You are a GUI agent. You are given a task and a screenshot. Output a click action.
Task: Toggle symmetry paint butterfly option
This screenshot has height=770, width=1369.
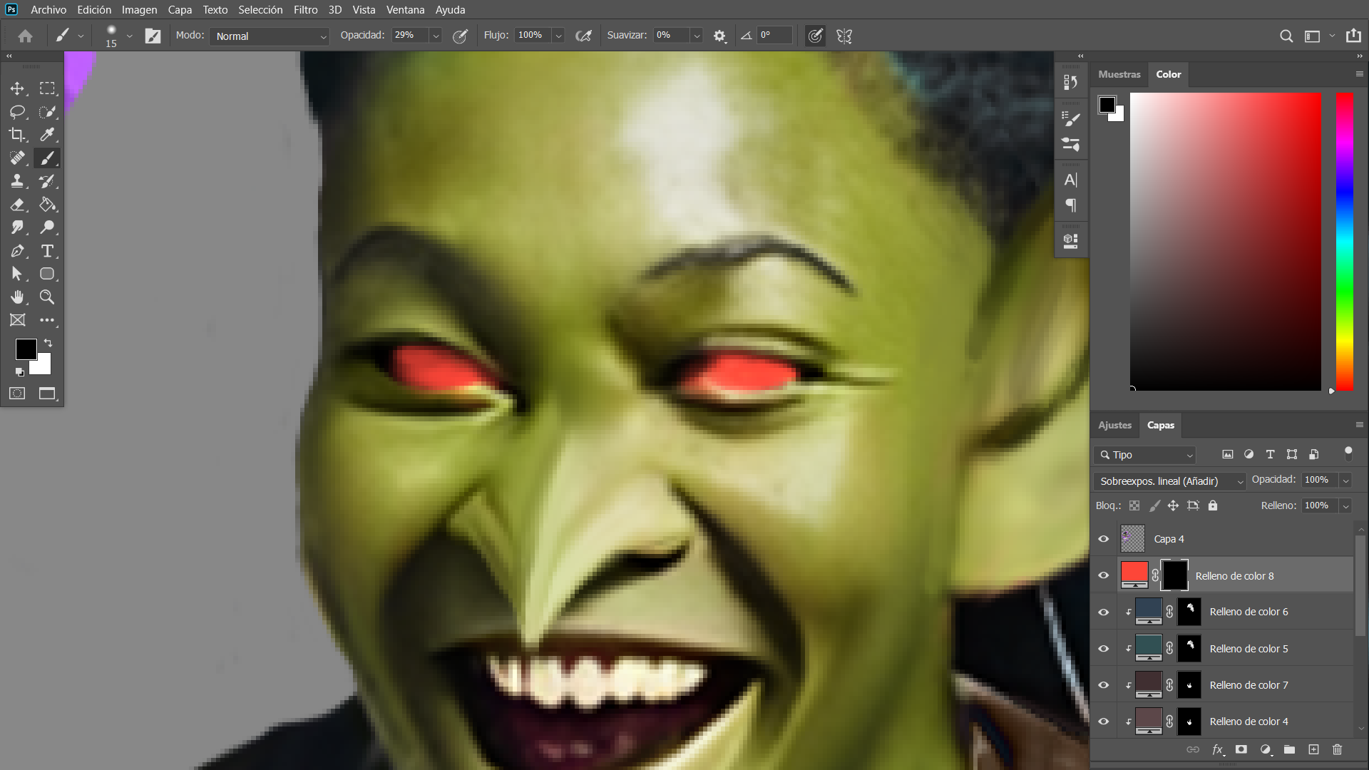[844, 36]
